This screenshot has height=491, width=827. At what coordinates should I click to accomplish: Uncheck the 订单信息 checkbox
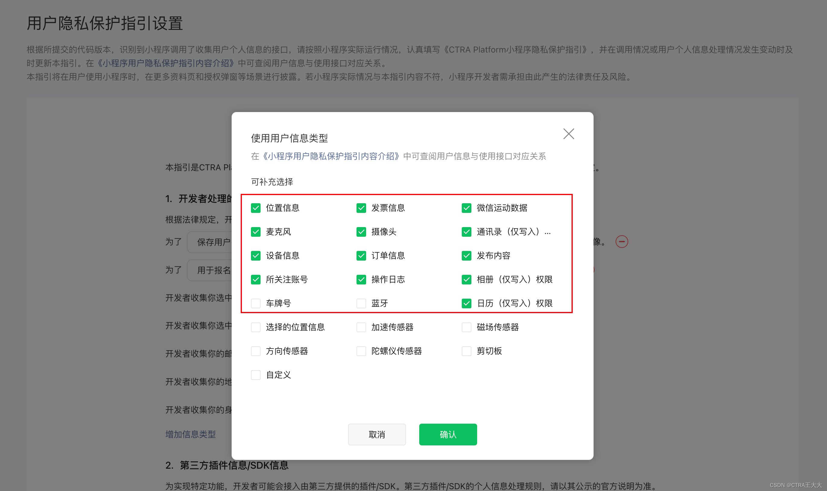[361, 256]
